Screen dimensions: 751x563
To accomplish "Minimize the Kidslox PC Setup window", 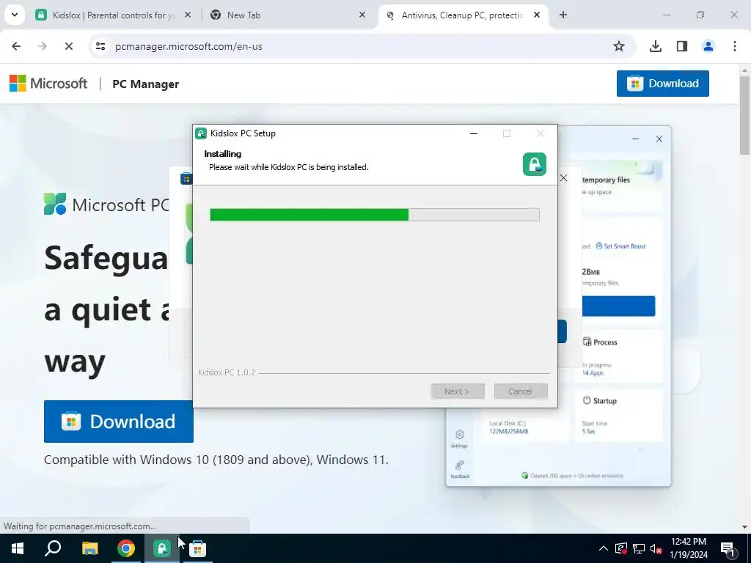I will click(x=474, y=133).
